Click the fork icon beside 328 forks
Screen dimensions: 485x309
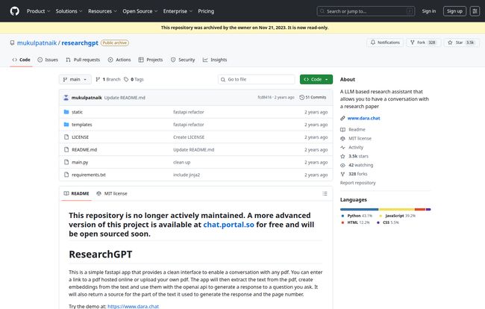[x=342, y=174]
